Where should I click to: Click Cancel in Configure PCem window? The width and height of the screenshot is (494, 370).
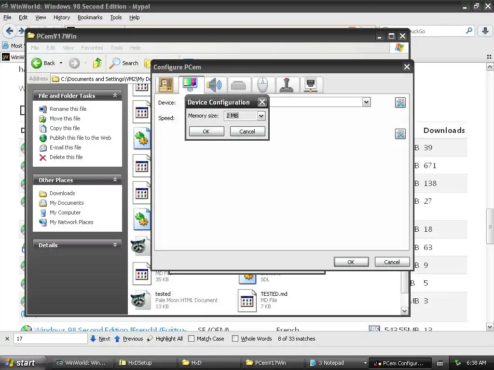click(392, 262)
